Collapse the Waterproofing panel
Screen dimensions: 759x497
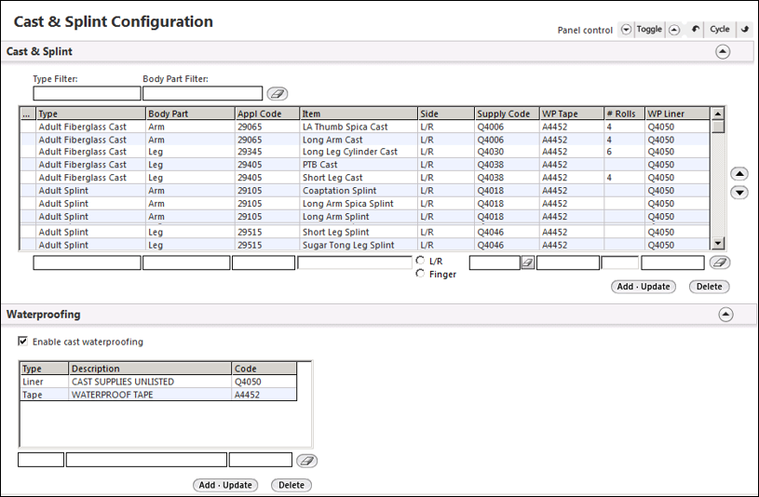click(x=725, y=315)
